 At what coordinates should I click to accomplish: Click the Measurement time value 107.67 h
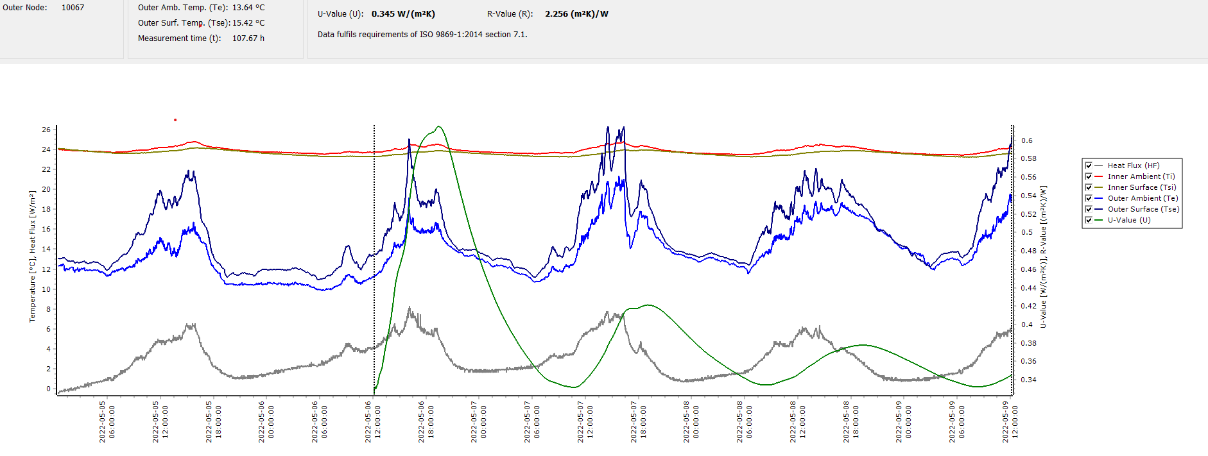coord(248,38)
